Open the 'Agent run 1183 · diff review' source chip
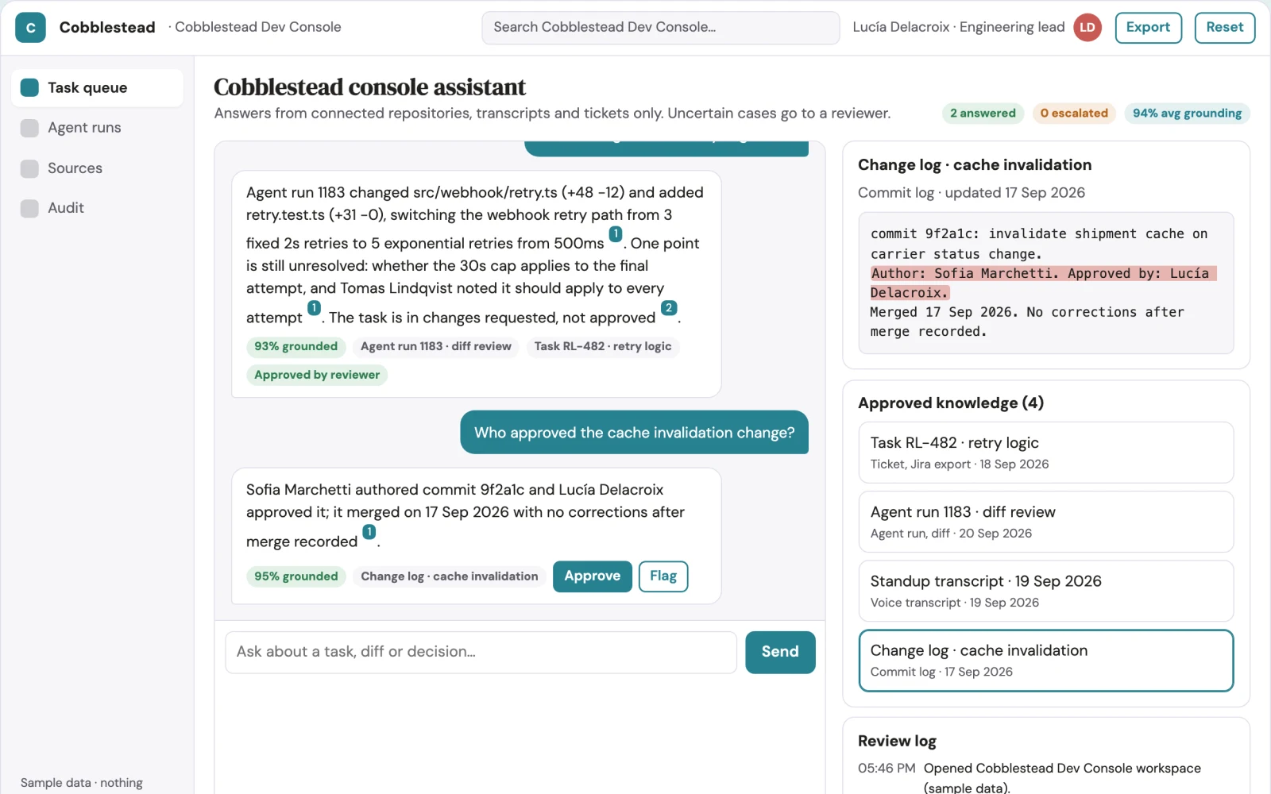Screen dimensions: 1271x794 (435, 347)
